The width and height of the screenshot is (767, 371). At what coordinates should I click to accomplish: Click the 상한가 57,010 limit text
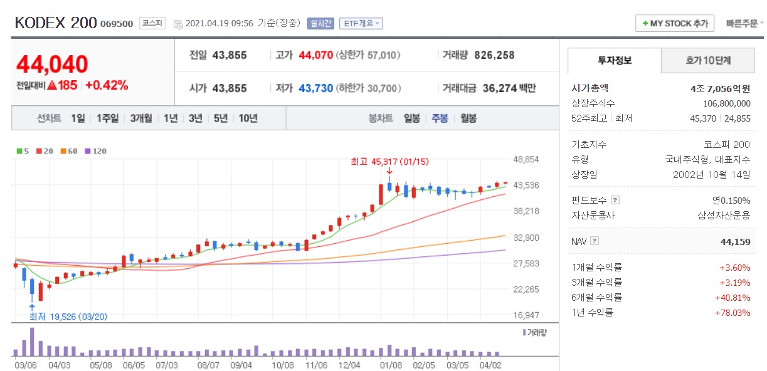368,55
